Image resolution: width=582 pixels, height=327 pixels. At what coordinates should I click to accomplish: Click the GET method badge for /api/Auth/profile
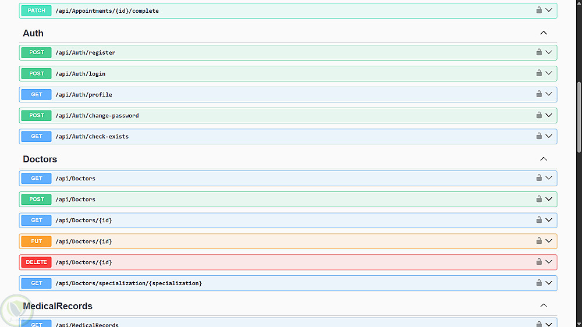pyautogui.click(x=37, y=94)
